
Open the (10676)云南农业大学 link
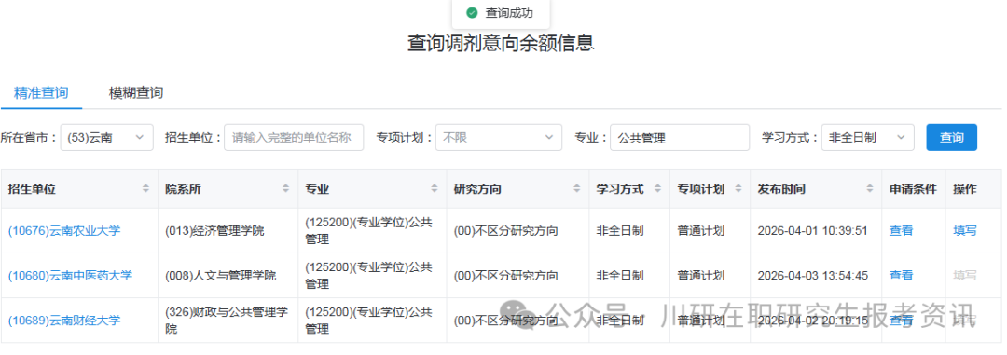coord(63,230)
